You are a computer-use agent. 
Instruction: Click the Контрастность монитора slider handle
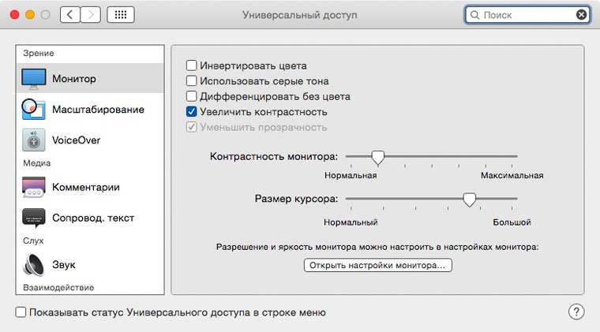(378, 158)
